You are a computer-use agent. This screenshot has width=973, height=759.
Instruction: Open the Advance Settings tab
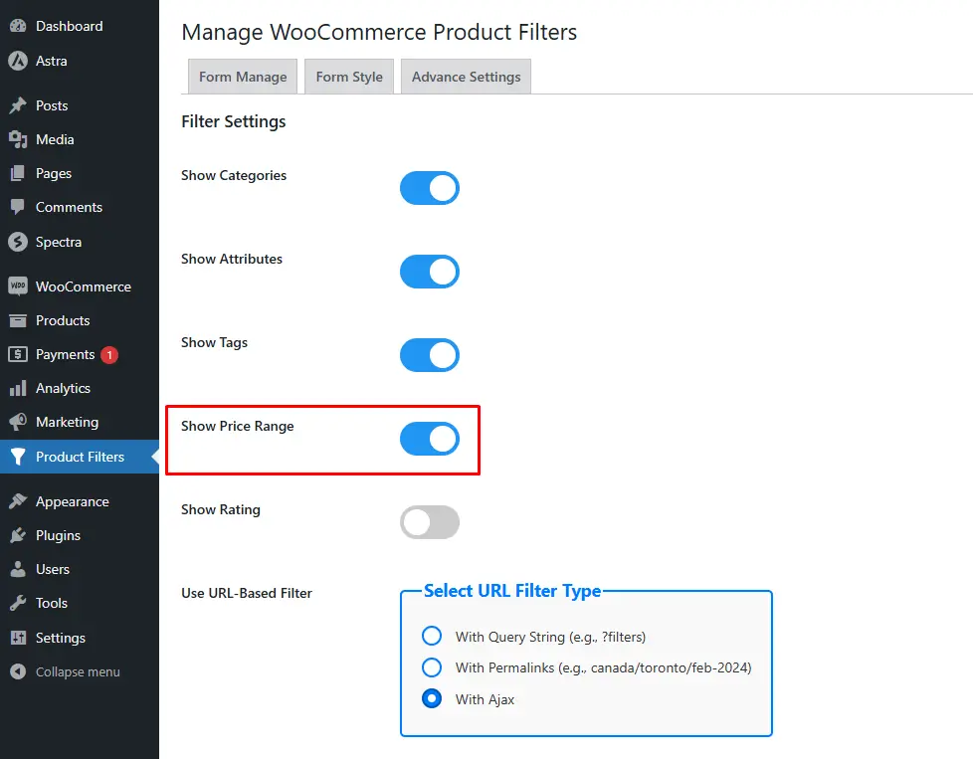(466, 77)
